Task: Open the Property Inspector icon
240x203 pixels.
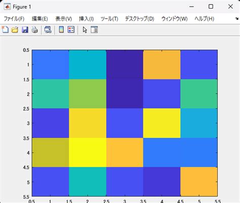Action: (x=94, y=30)
